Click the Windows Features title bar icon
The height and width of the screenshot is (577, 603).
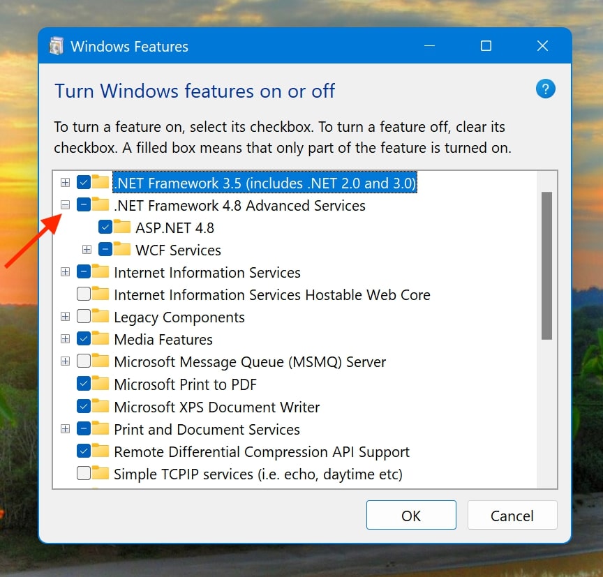[57, 46]
